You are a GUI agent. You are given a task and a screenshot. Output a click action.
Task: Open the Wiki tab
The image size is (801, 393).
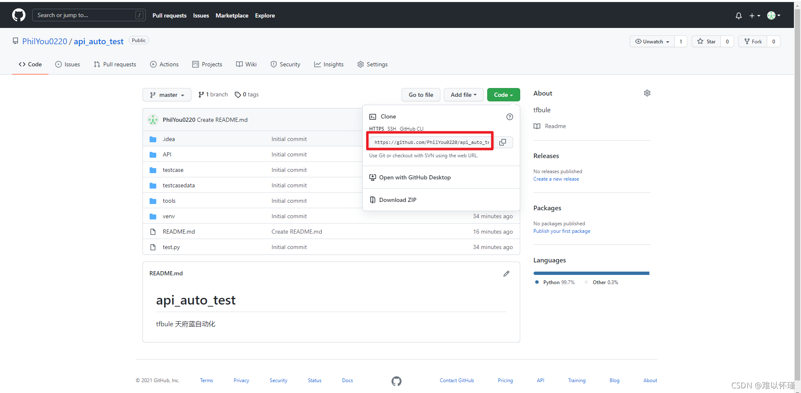(247, 64)
